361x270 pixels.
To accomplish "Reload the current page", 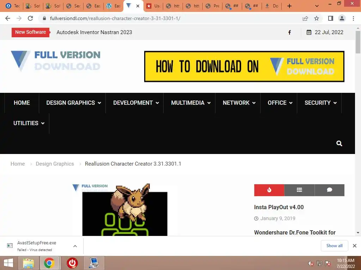I will point(30,18).
